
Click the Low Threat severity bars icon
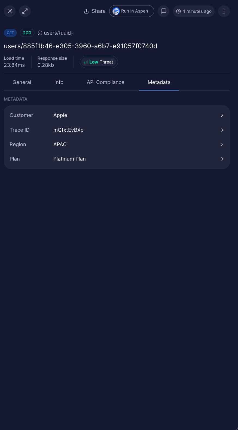click(x=86, y=62)
